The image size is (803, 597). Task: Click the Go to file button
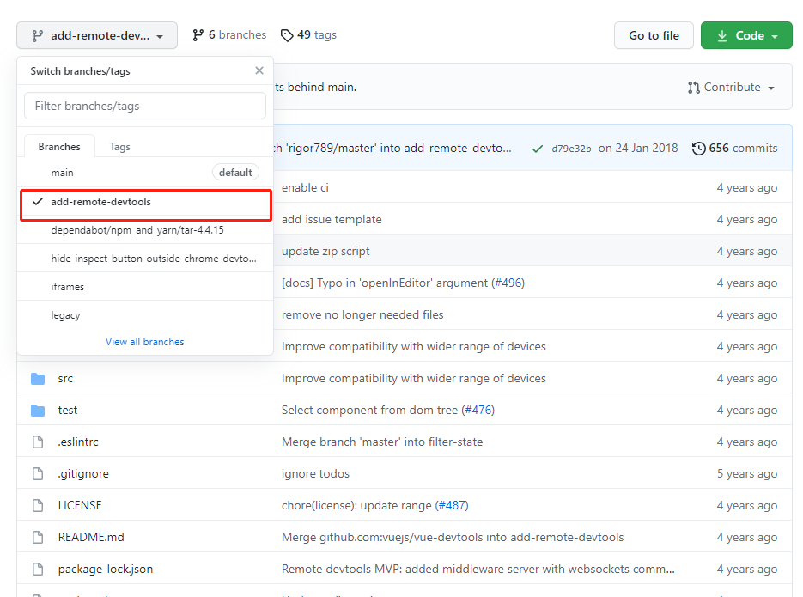(654, 35)
